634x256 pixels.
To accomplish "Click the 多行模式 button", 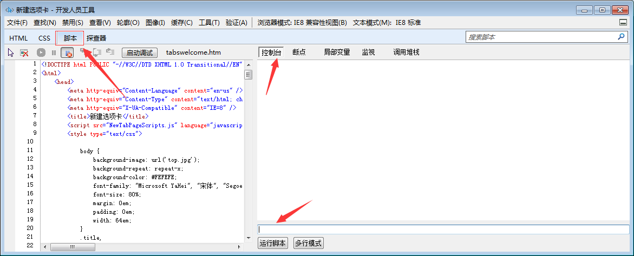I will click(309, 243).
